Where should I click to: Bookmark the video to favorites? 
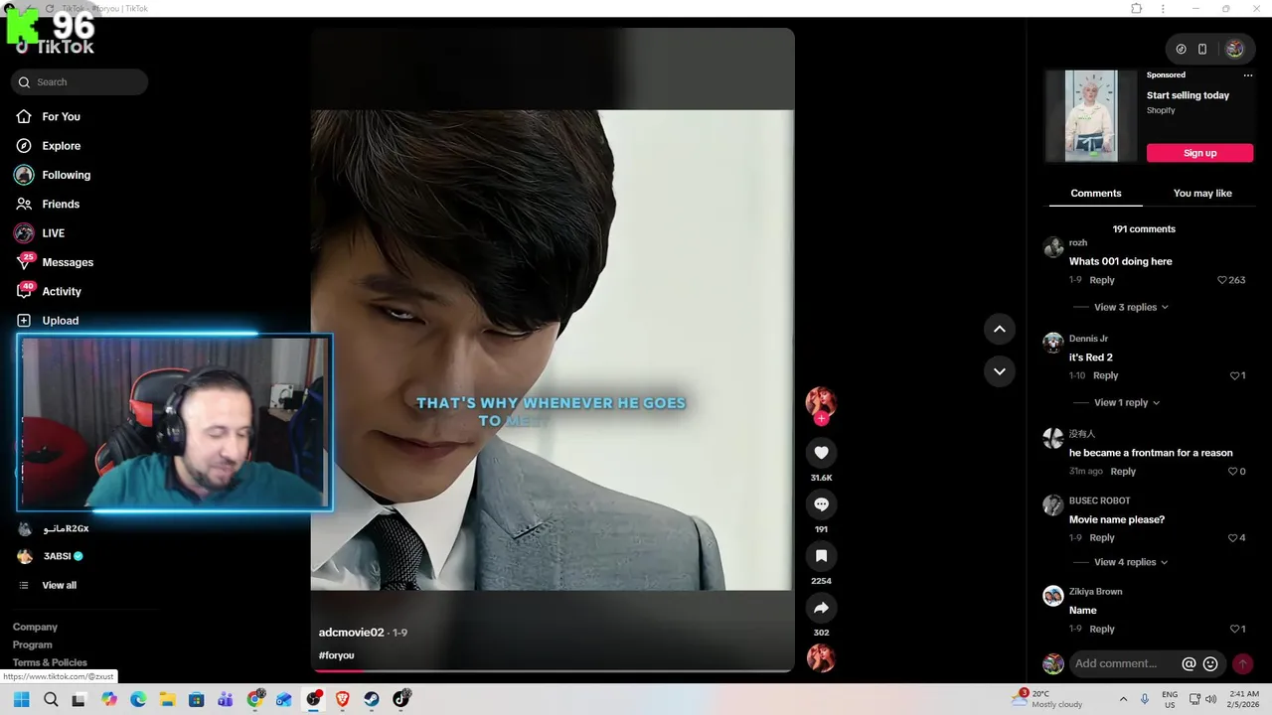click(x=821, y=556)
